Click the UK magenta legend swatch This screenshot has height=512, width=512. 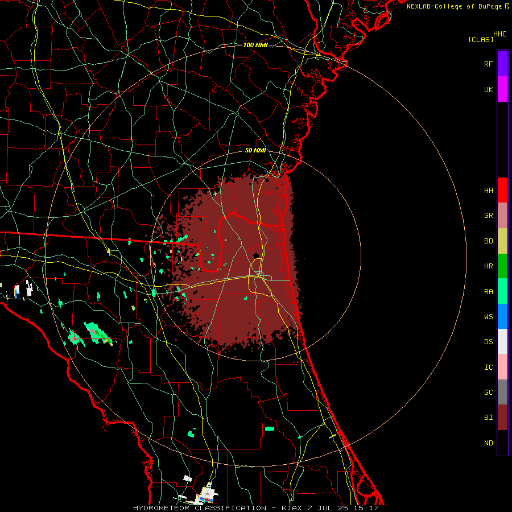click(x=502, y=89)
